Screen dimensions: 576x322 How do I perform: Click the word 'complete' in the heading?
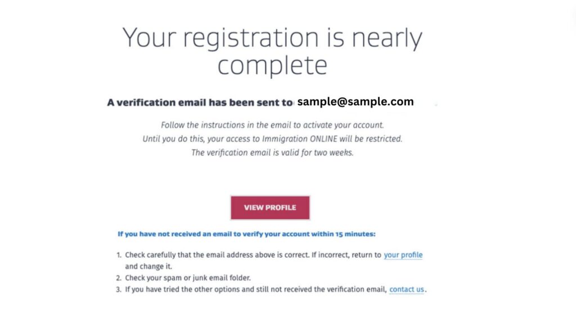(x=272, y=65)
